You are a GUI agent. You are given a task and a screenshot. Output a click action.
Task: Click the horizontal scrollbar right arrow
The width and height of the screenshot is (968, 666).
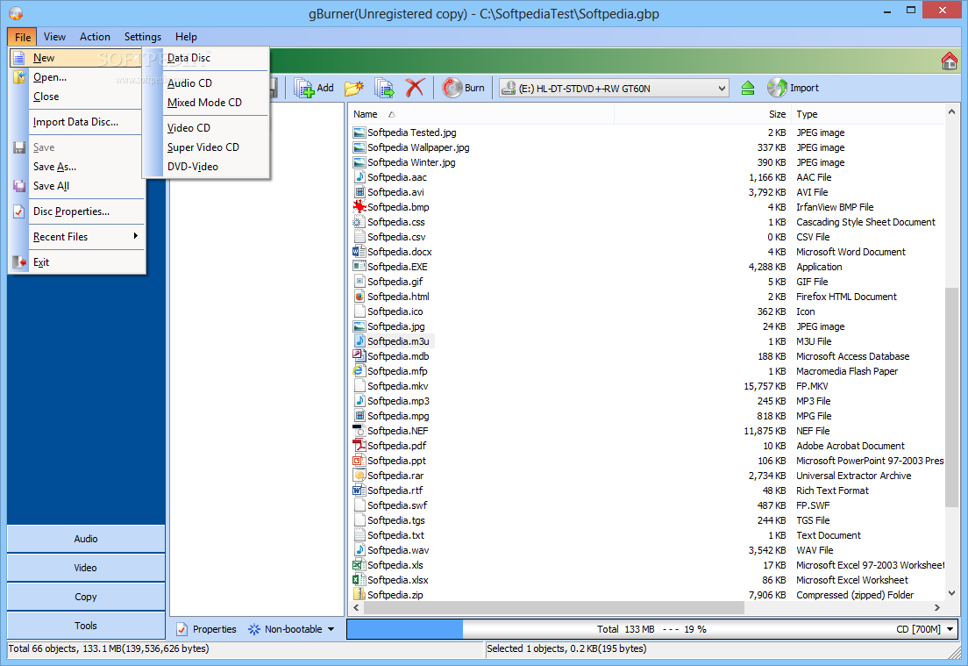(937, 608)
